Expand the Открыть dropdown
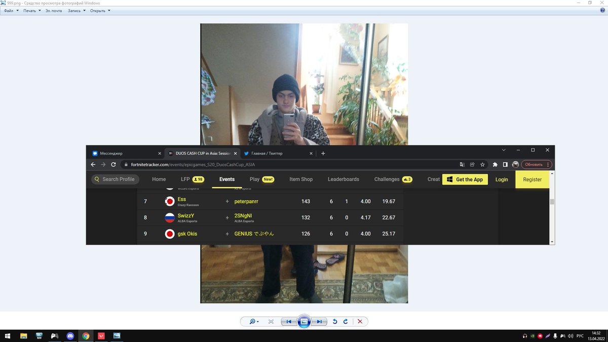This screenshot has height=342, width=608. click(x=100, y=11)
